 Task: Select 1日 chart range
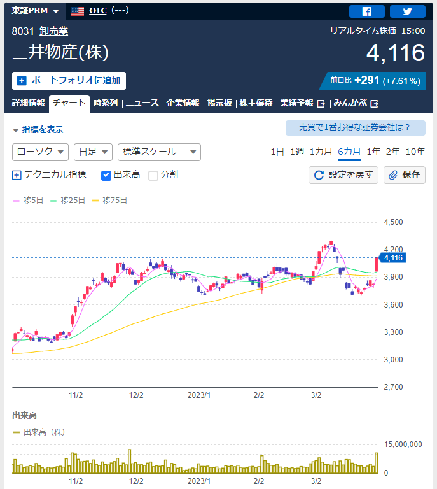[277, 152]
